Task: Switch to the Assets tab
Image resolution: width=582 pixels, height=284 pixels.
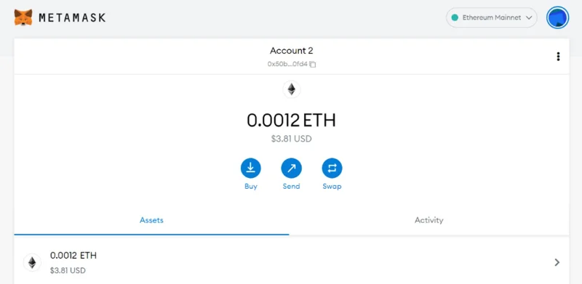Action: coord(151,220)
